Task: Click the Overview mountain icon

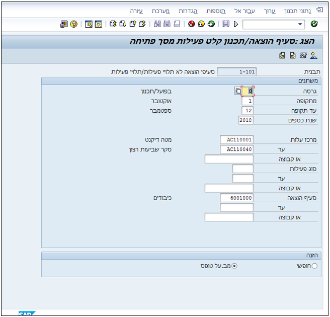Action: (x=314, y=55)
